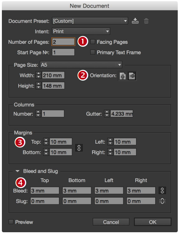Select the Portrait orientation icon
Screen dimensions: 180x236
click(x=123, y=76)
